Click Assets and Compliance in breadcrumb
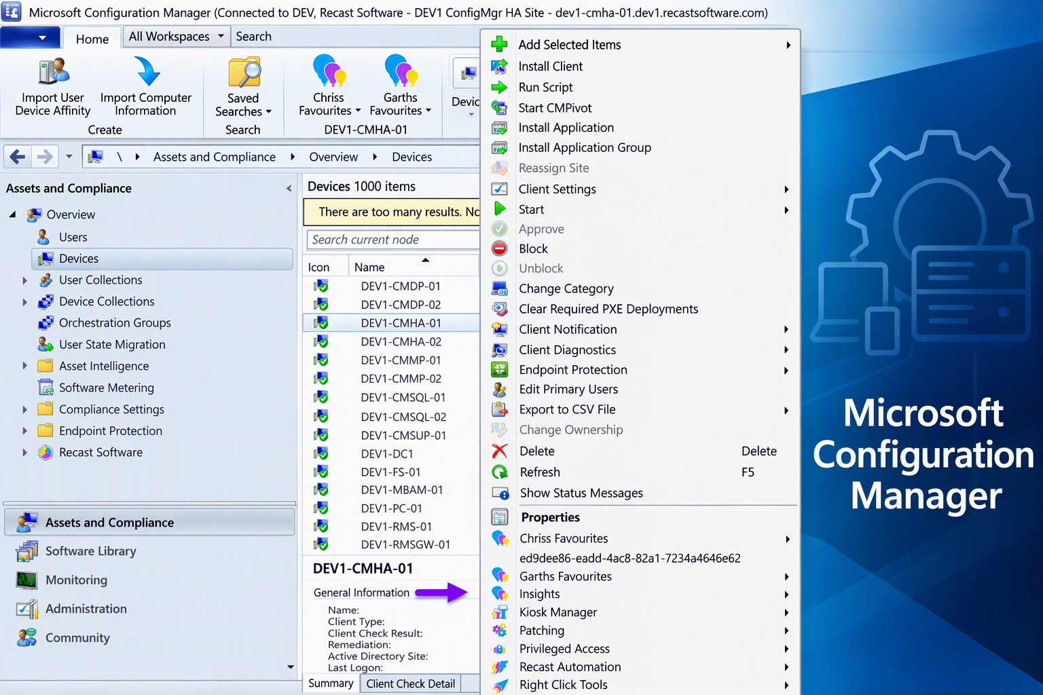This screenshot has height=695, width=1043. pyautogui.click(x=215, y=157)
